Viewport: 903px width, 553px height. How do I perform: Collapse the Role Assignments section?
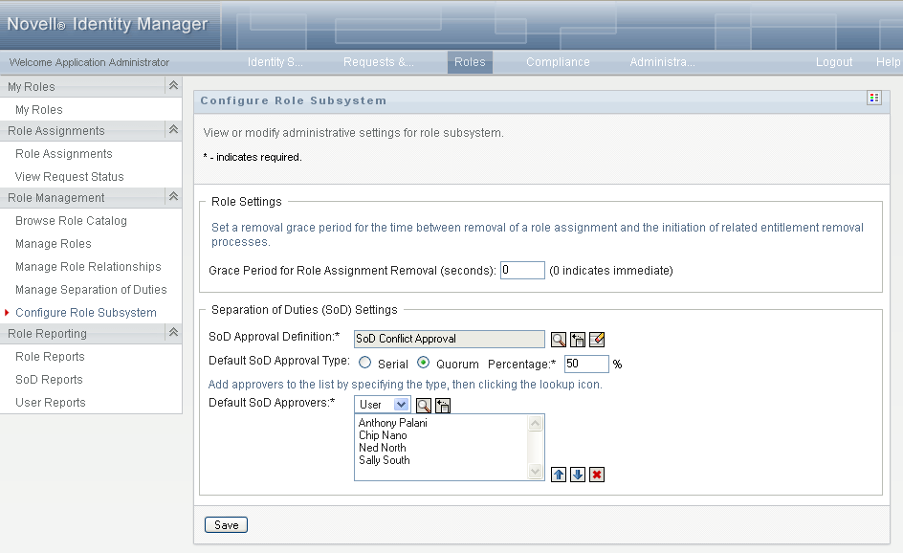[173, 130]
